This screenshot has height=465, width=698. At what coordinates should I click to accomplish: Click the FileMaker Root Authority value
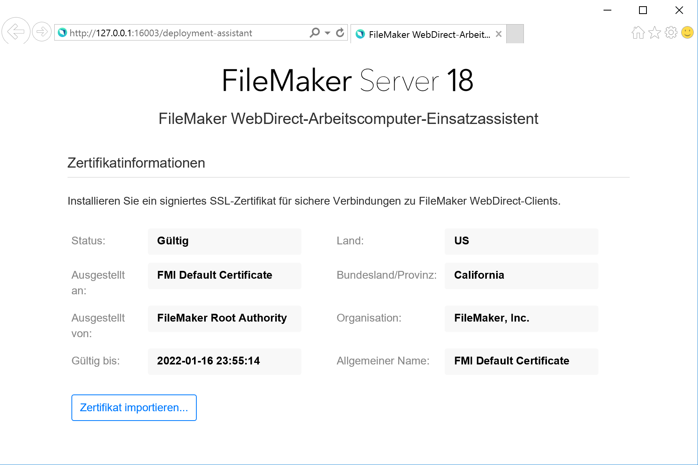(224, 318)
